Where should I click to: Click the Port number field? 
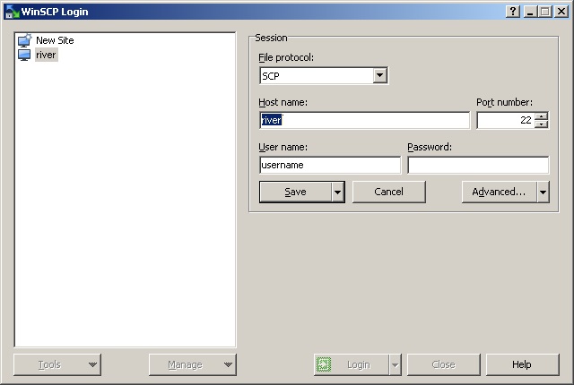click(506, 120)
